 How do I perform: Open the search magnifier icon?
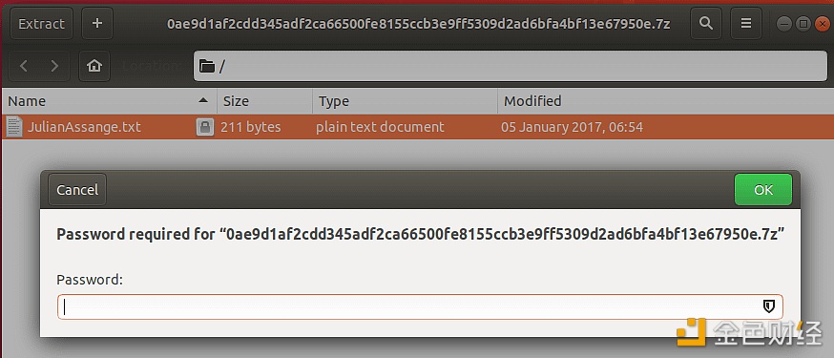(706, 24)
